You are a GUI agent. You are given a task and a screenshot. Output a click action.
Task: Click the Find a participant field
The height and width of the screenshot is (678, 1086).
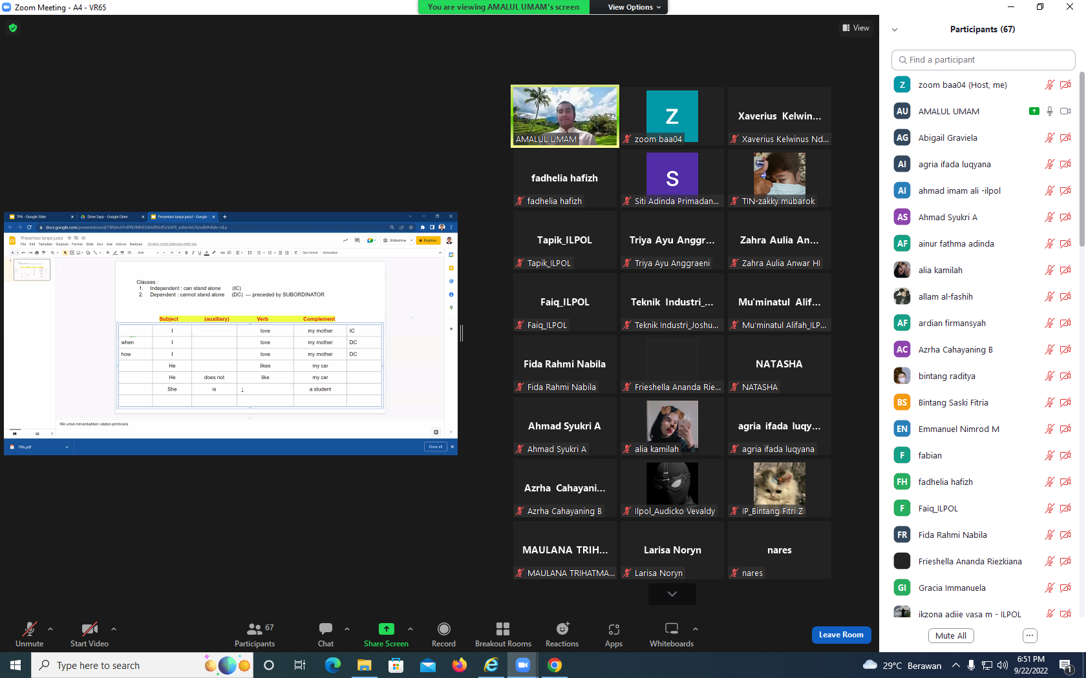983,59
